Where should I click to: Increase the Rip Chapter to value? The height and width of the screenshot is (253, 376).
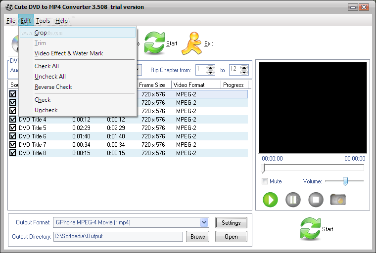point(244,68)
